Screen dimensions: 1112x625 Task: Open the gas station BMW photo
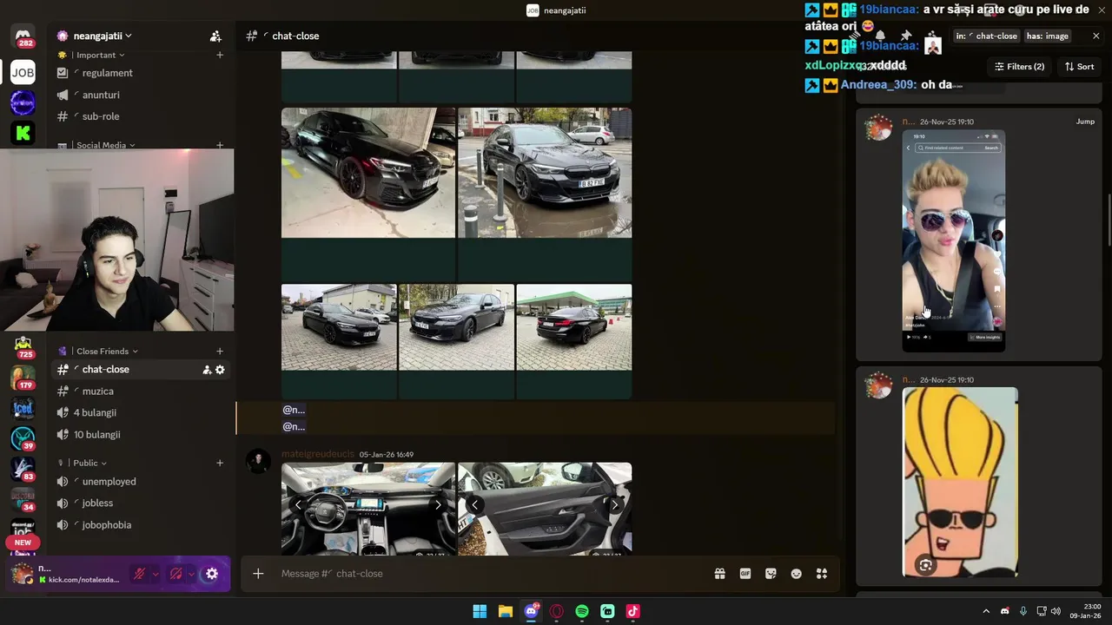[x=574, y=327]
